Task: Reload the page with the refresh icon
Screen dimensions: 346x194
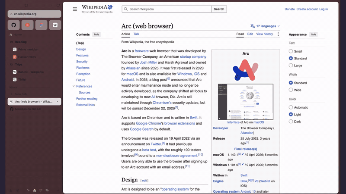Action: coord(58,5)
